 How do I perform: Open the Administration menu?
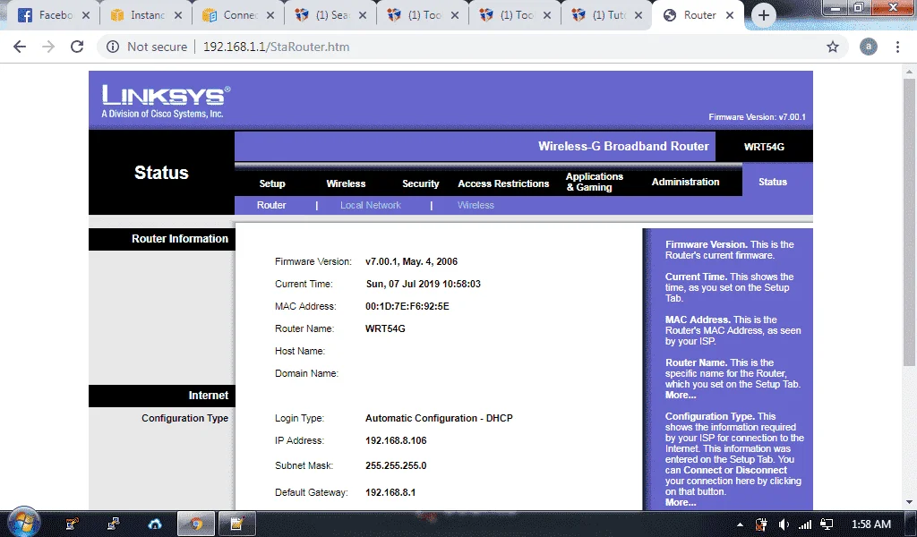point(685,182)
